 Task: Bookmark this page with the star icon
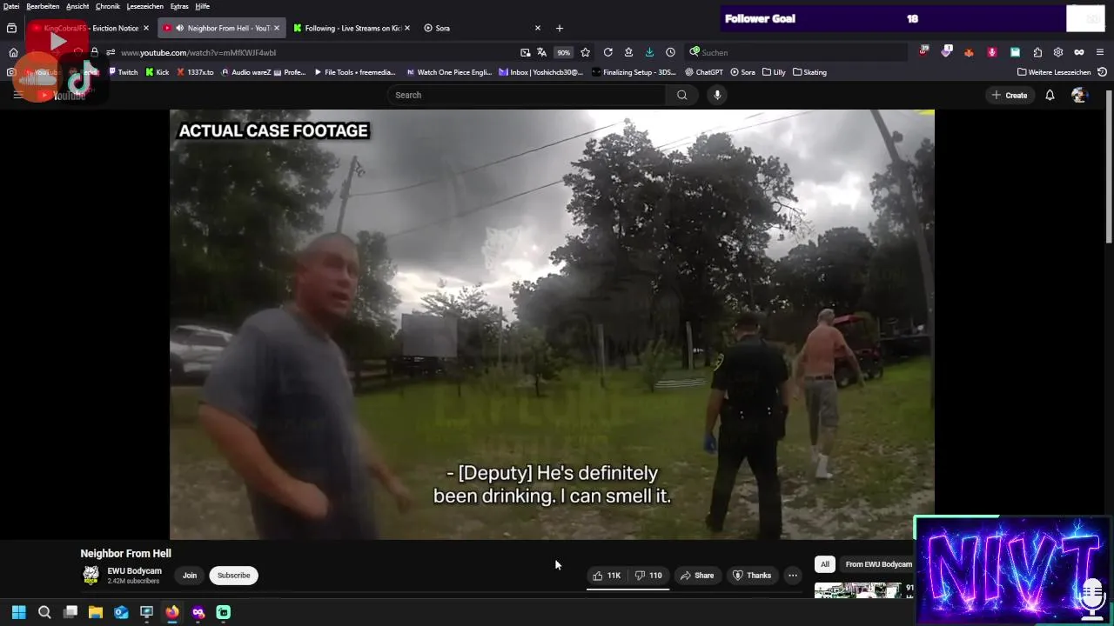pyautogui.click(x=585, y=52)
